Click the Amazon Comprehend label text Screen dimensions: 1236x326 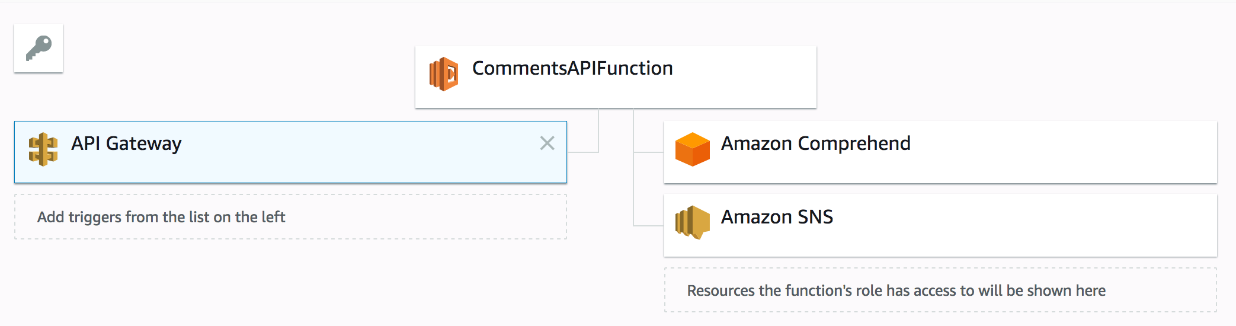[815, 143]
